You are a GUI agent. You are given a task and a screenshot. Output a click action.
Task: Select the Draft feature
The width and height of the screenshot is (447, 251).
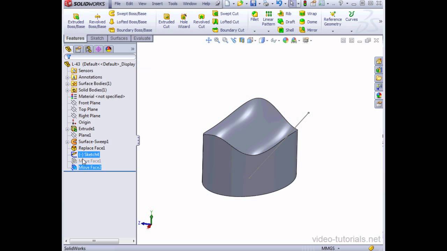(286, 22)
